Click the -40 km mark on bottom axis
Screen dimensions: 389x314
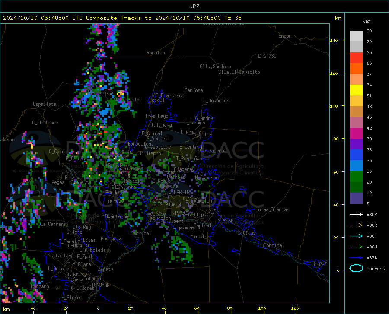coord(32,308)
